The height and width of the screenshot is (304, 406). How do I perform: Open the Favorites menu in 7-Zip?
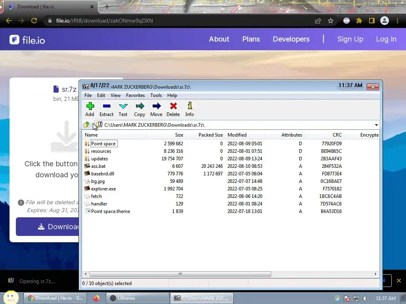pyautogui.click(x=136, y=95)
